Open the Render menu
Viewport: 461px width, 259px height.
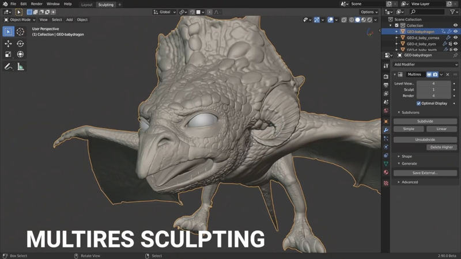(x=37, y=4)
